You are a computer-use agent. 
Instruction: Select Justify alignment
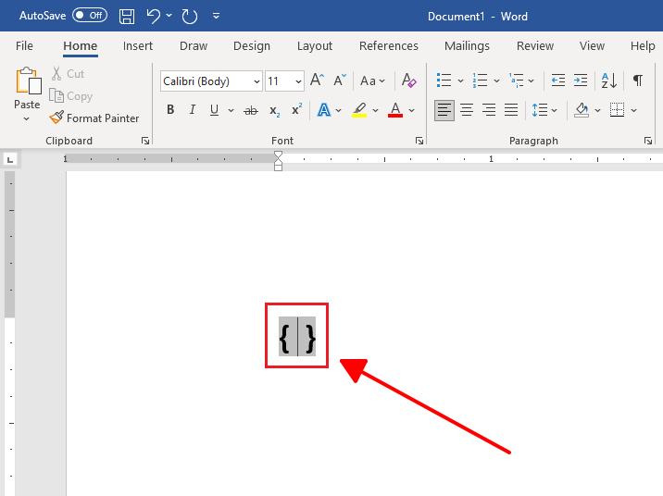tap(511, 110)
